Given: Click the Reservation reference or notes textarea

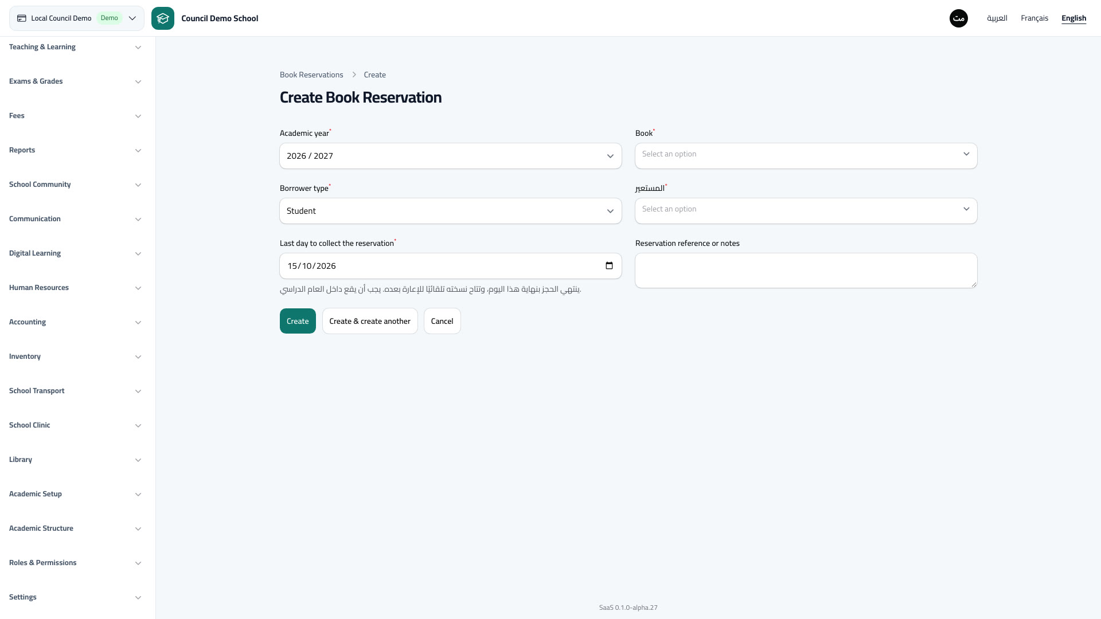Looking at the screenshot, I should tap(806, 271).
